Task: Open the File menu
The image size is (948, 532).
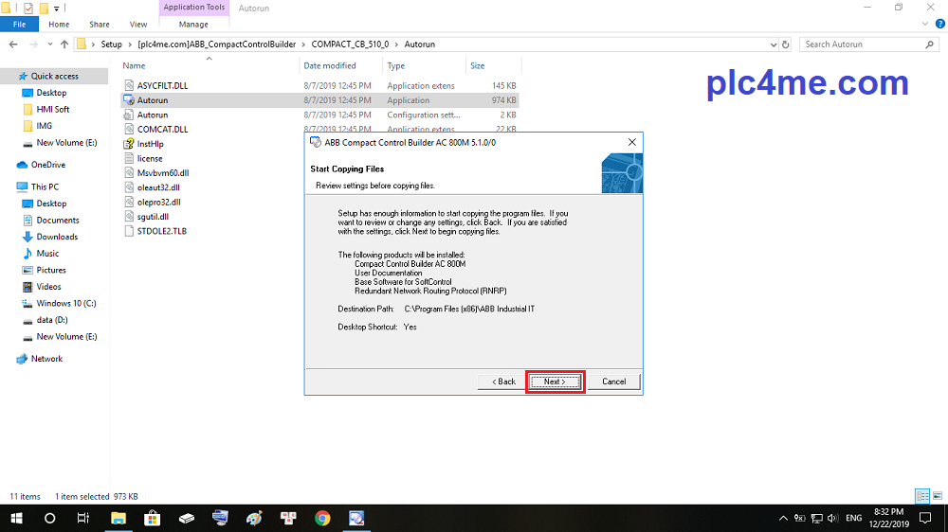Action: click(19, 25)
